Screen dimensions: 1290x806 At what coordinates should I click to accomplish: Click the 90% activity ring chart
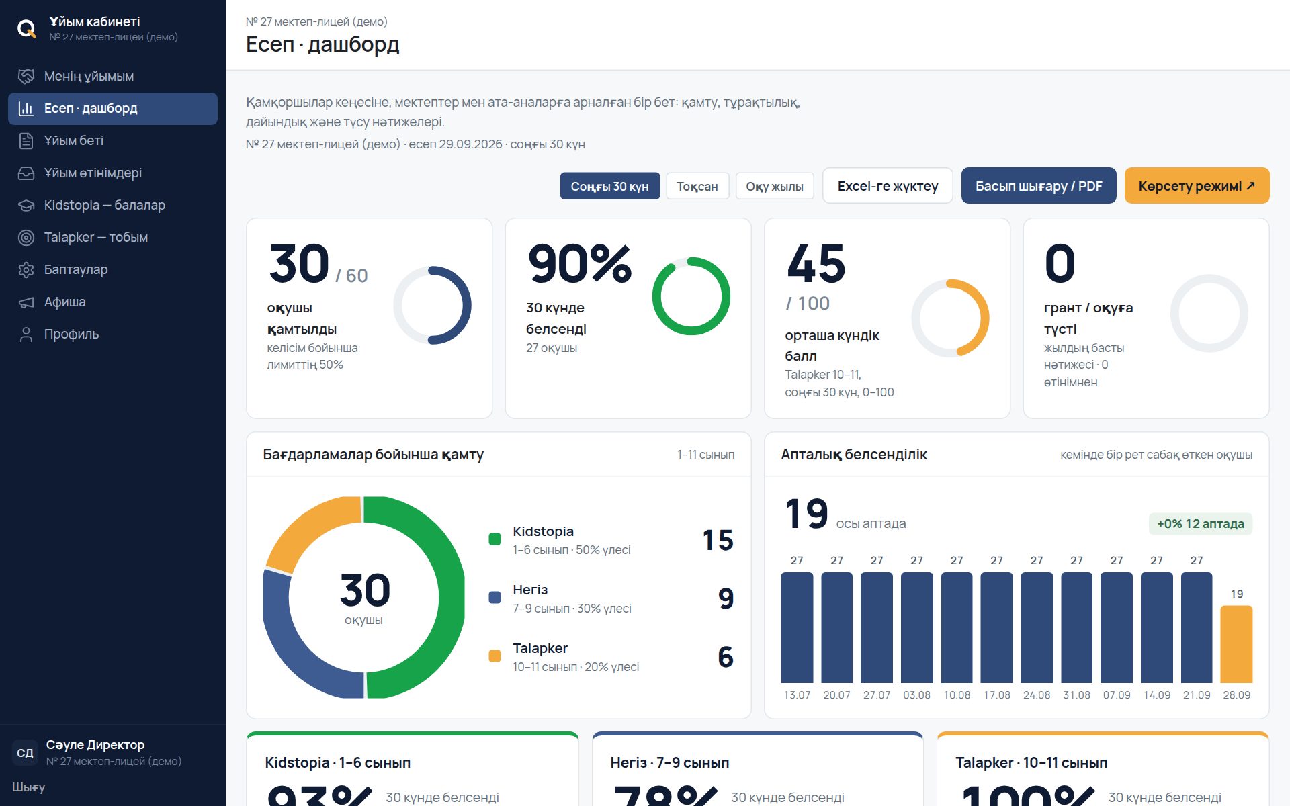691,296
